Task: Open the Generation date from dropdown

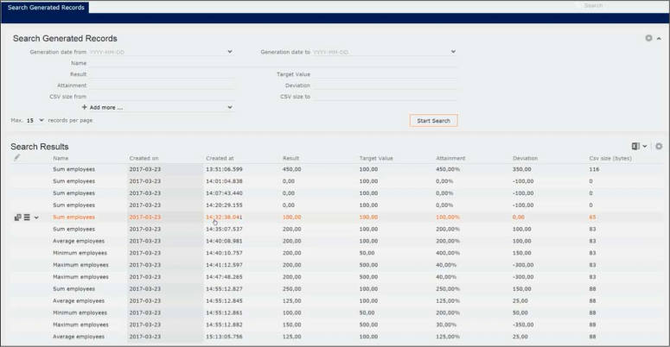Action: click(230, 52)
